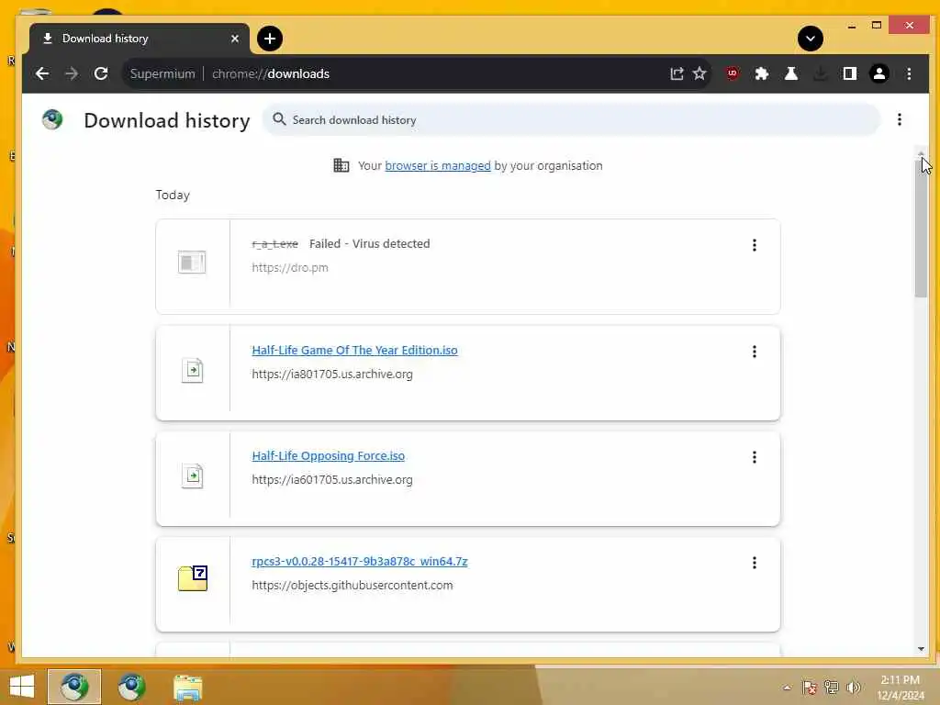This screenshot has height=705, width=940.
Task: Share this page icon in address bar
Action: click(677, 73)
